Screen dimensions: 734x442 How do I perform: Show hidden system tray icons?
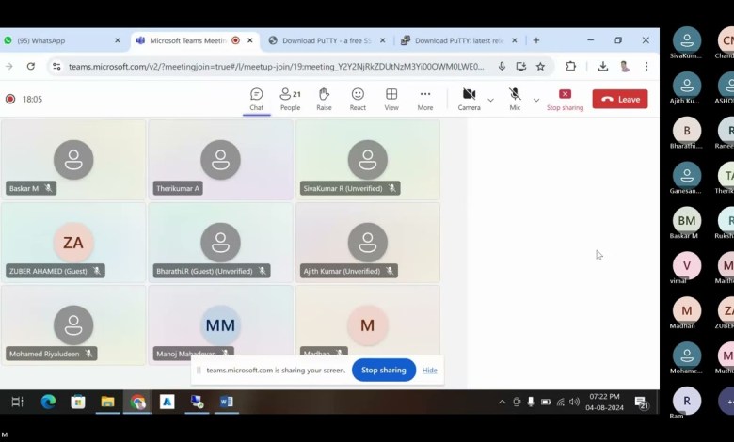pyautogui.click(x=502, y=402)
